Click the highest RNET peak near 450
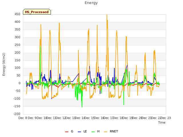The image size is (183, 137). [x=107, y=15]
